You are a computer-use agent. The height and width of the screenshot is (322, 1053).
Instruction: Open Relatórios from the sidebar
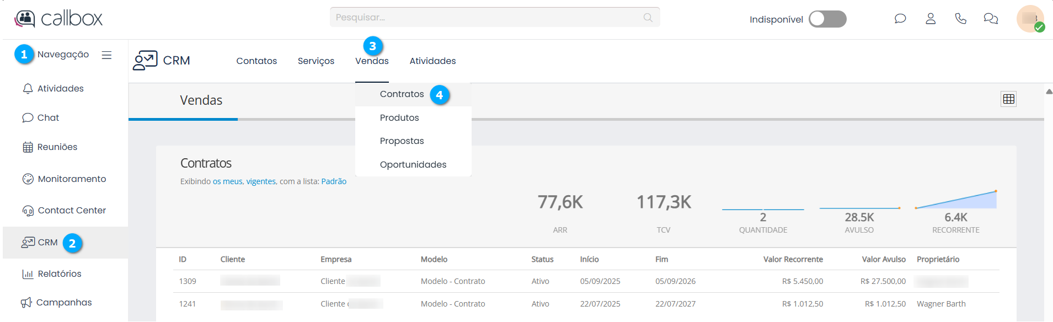tap(59, 274)
